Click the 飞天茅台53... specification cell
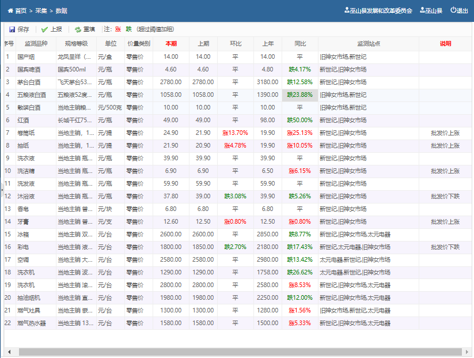Image resolution: width=474 pixels, height=358 pixels. 76,82
